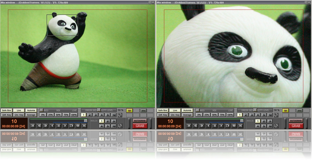Image resolution: width=312 pixels, height=162 pixels.
Task: Set HOLD to 2 in left window
Action: 108,121
